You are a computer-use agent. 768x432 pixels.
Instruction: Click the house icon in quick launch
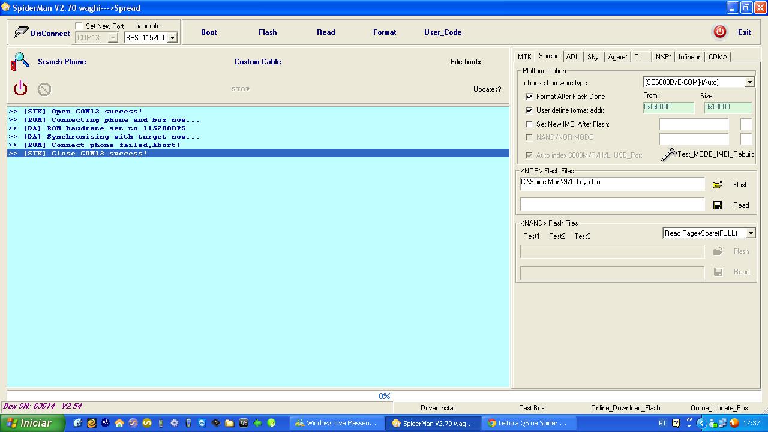pos(119,423)
